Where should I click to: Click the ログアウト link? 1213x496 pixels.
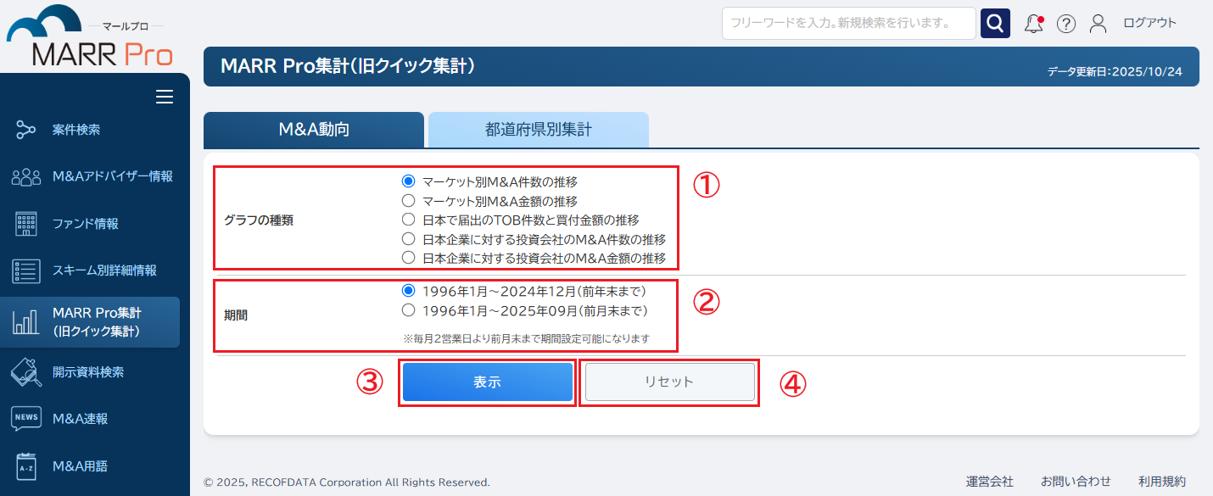click(1149, 23)
